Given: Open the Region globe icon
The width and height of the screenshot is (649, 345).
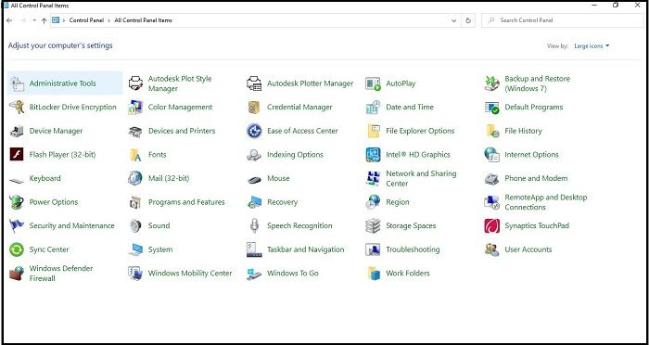Looking at the screenshot, I should click(x=373, y=202).
